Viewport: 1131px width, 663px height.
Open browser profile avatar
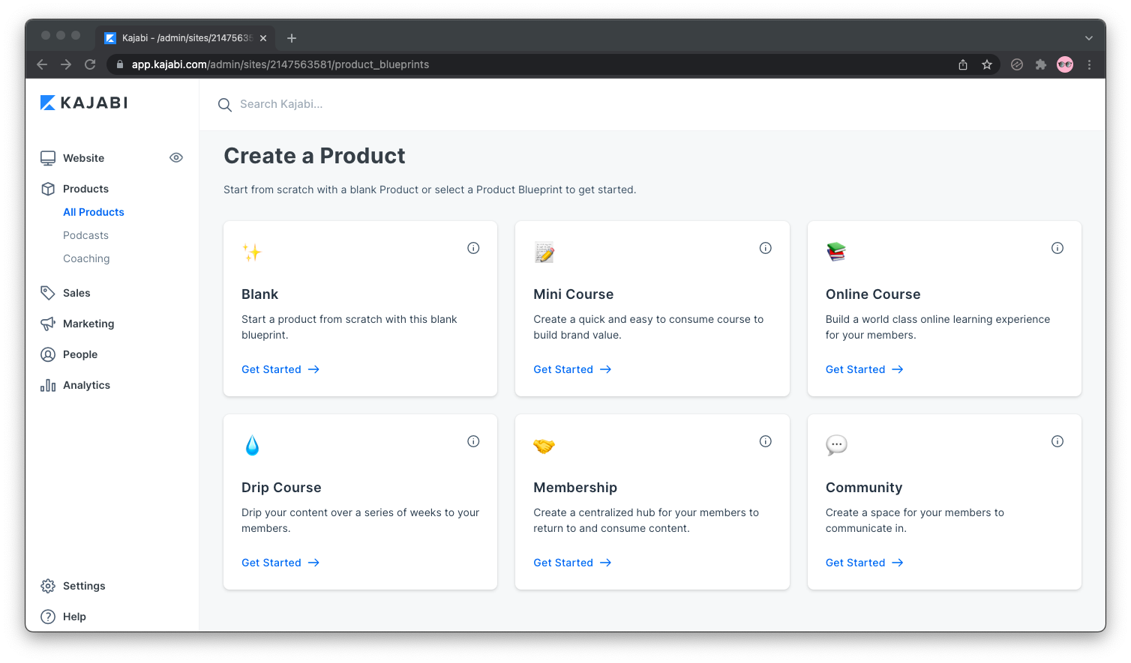[1065, 64]
